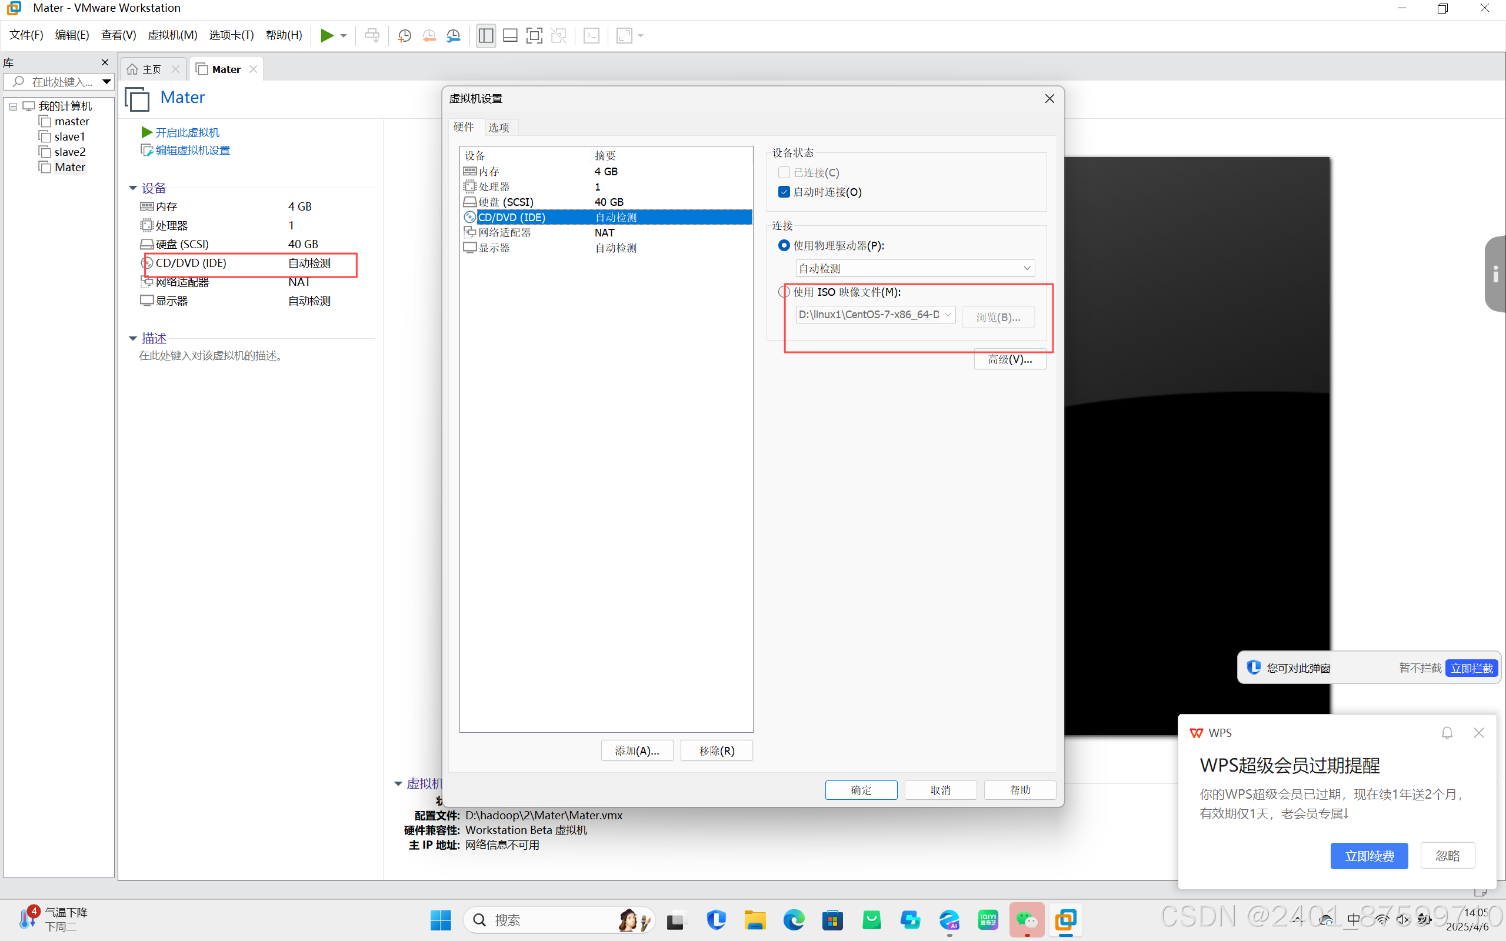Open the 选项卡(T) menu
1506x941 pixels.
click(x=232, y=35)
